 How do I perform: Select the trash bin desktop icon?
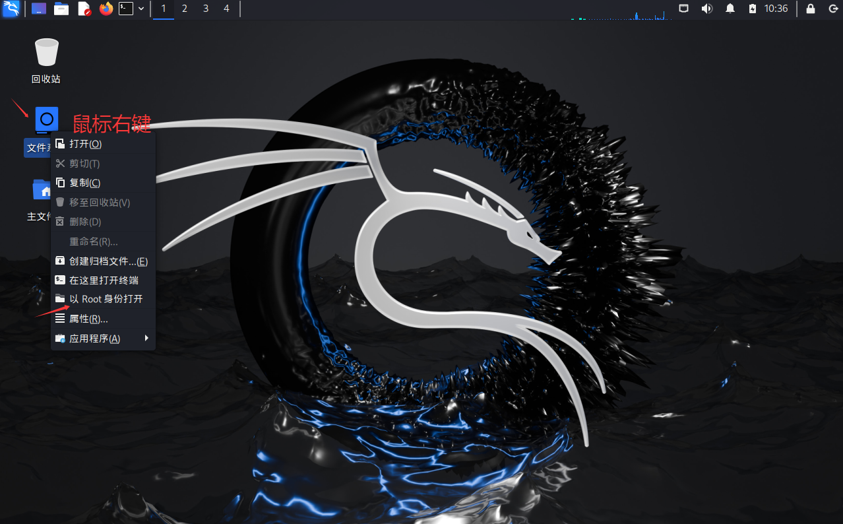tap(46, 52)
